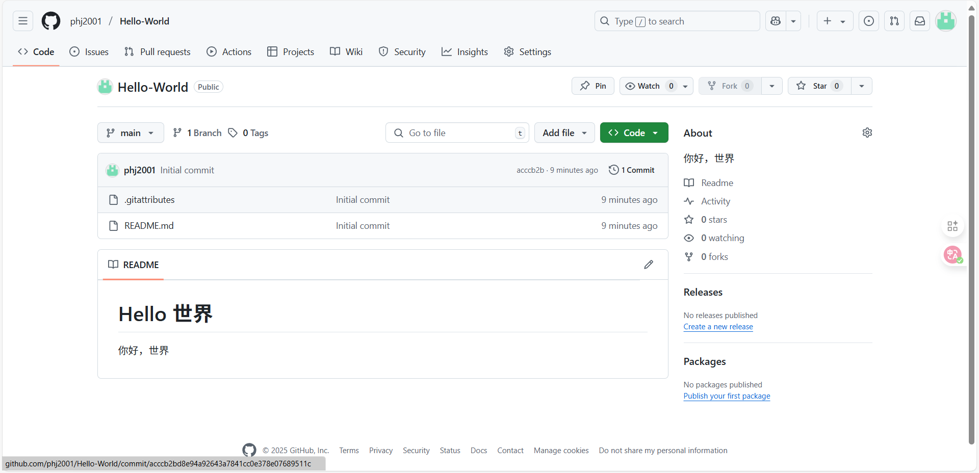Open About settings via the gear icon
The image size is (979, 473).
point(867,133)
